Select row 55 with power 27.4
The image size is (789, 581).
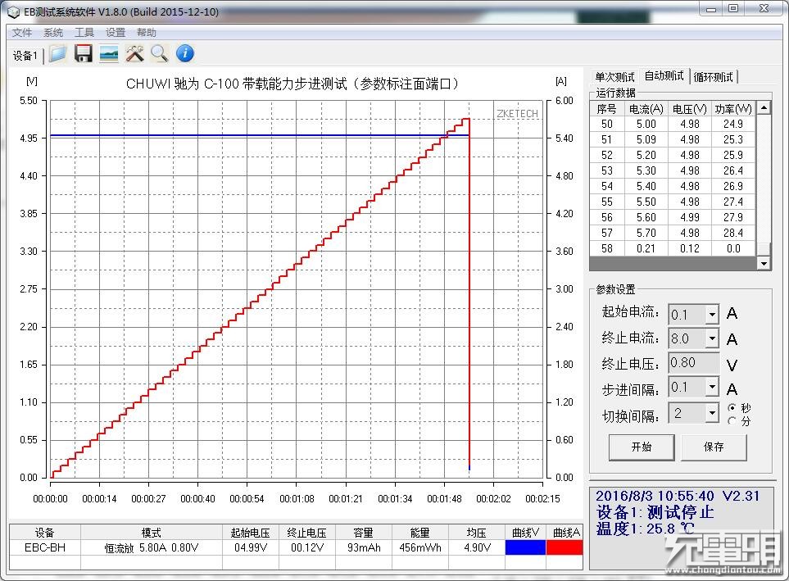tap(673, 202)
